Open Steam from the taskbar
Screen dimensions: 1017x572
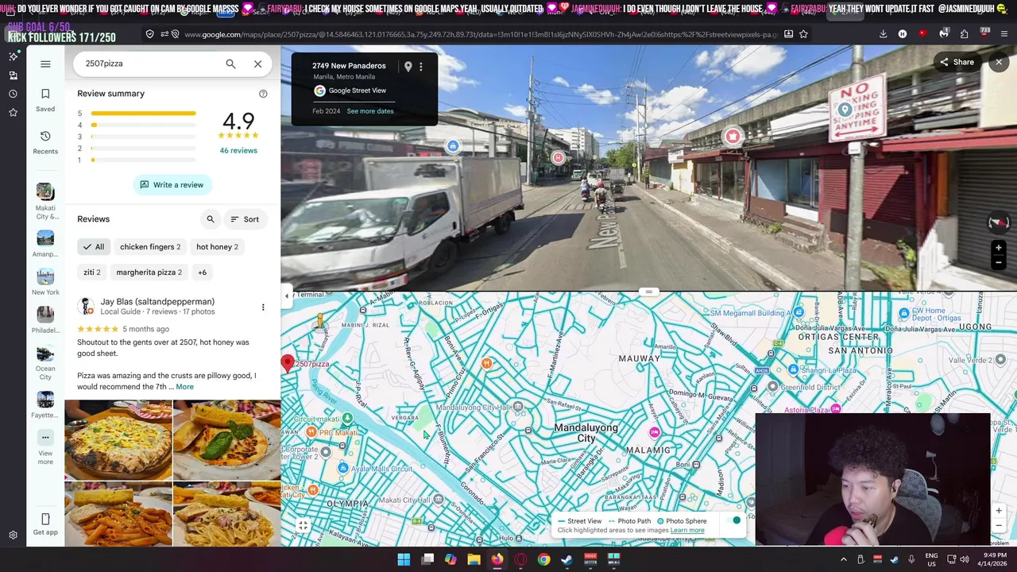point(567,559)
